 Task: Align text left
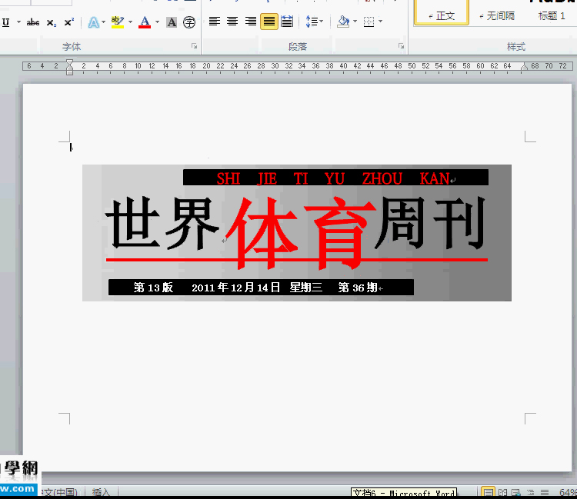pos(215,22)
